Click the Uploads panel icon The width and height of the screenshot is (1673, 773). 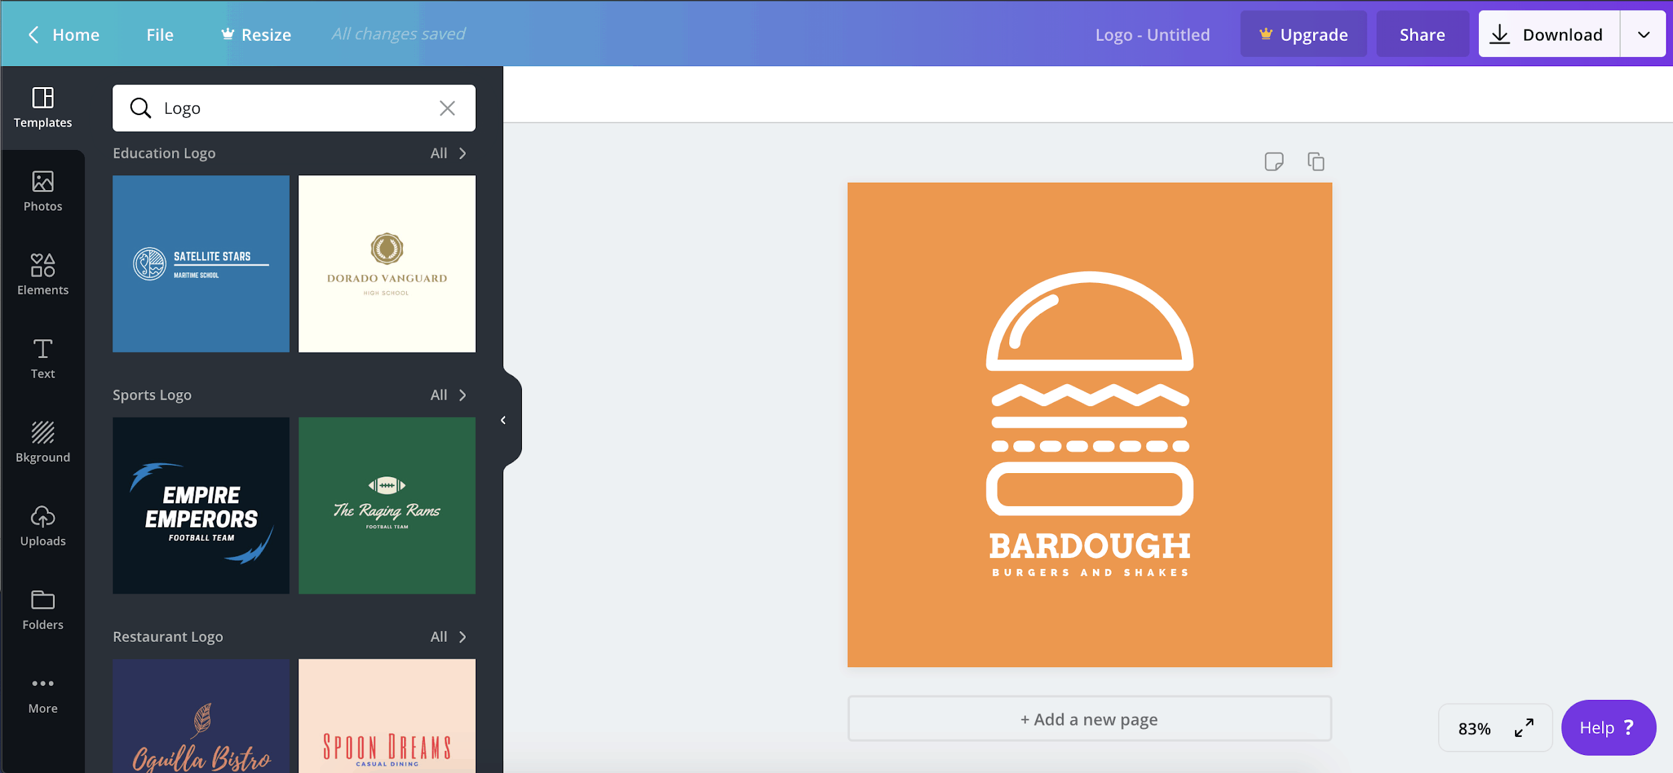(43, 525)
